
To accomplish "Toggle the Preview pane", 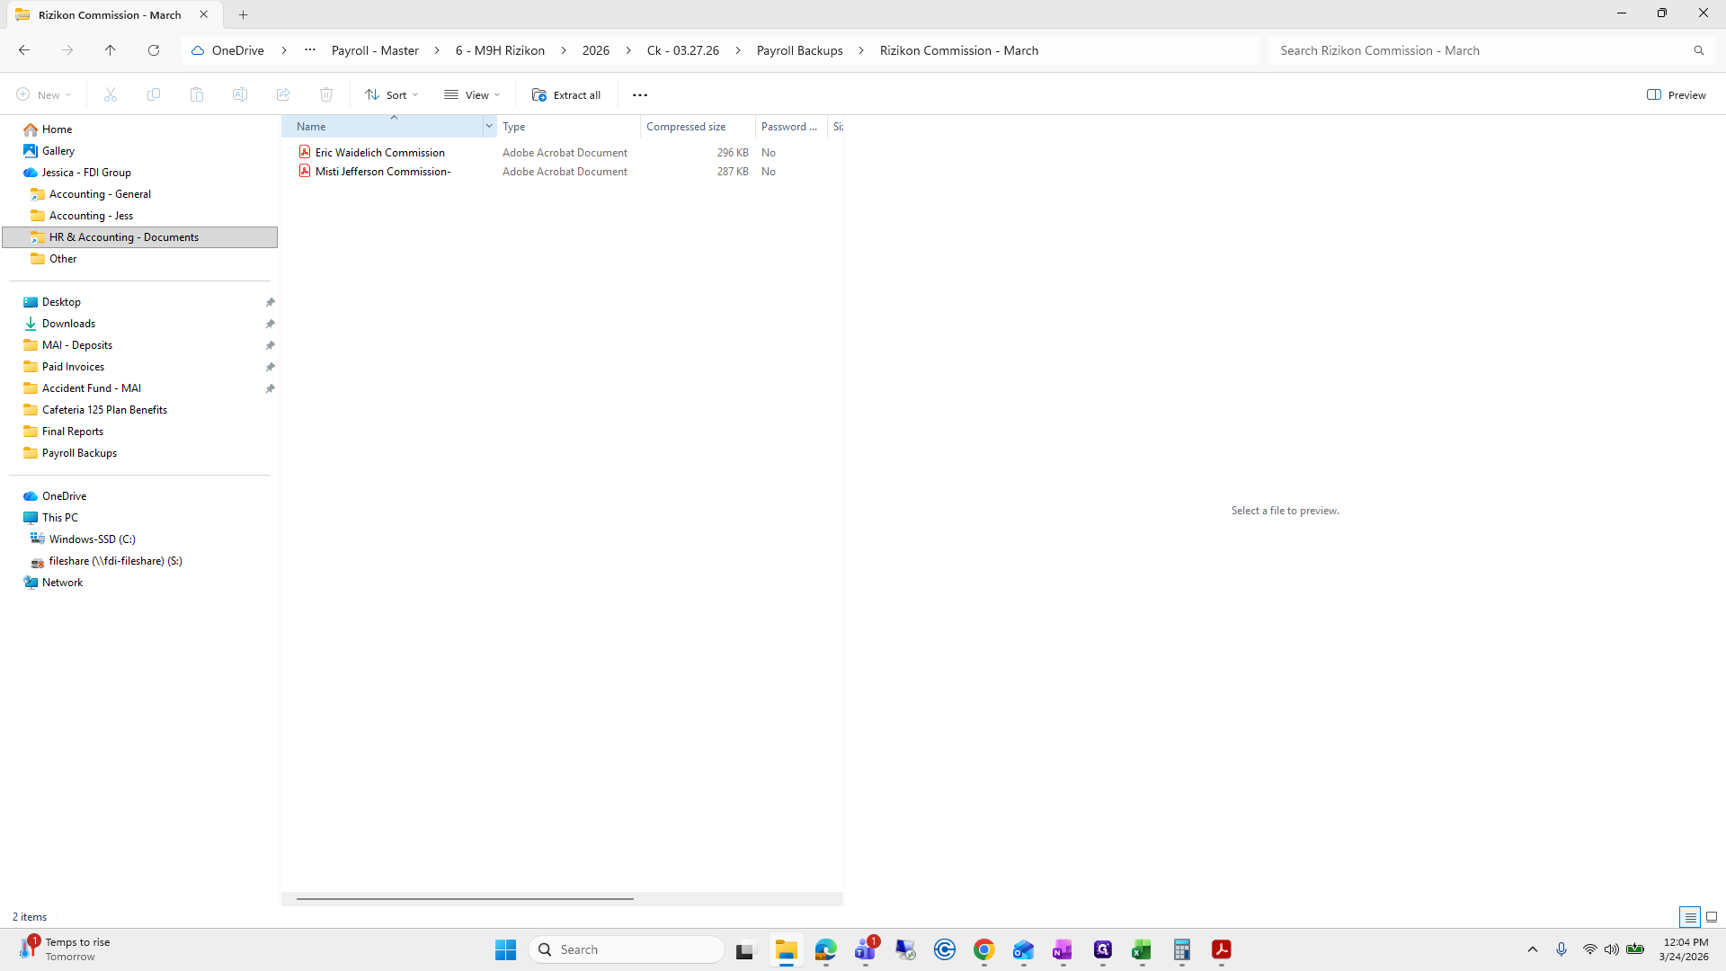I will pos(1676,94).
